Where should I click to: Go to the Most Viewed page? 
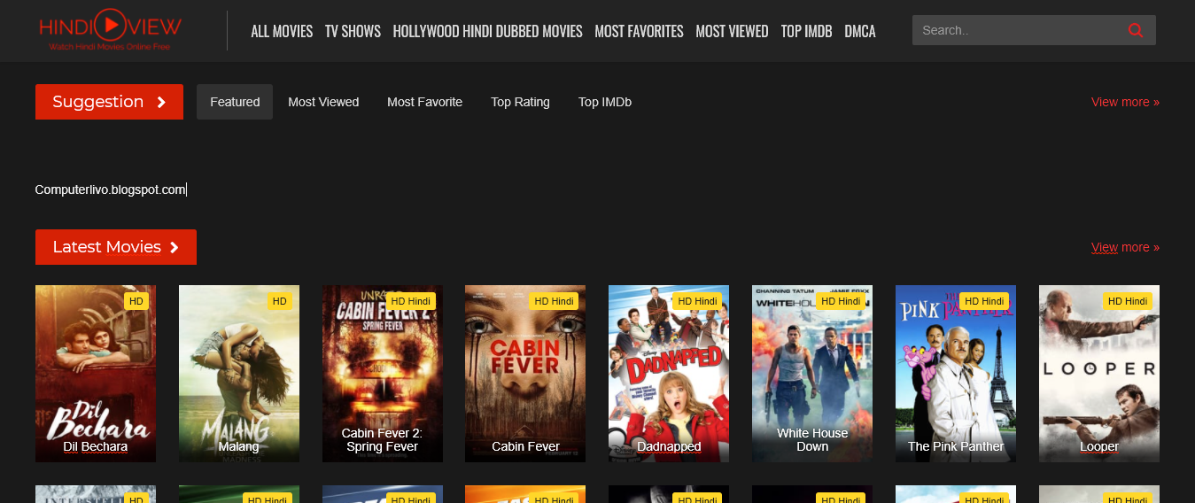[x=732, y=31]
